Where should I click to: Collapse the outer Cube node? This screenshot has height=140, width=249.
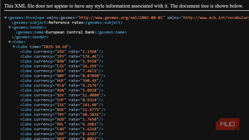coord(10,42)
